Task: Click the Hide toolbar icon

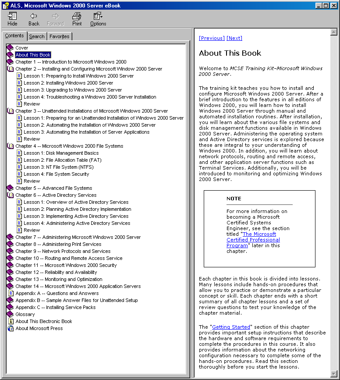Action: pos(12,16)
